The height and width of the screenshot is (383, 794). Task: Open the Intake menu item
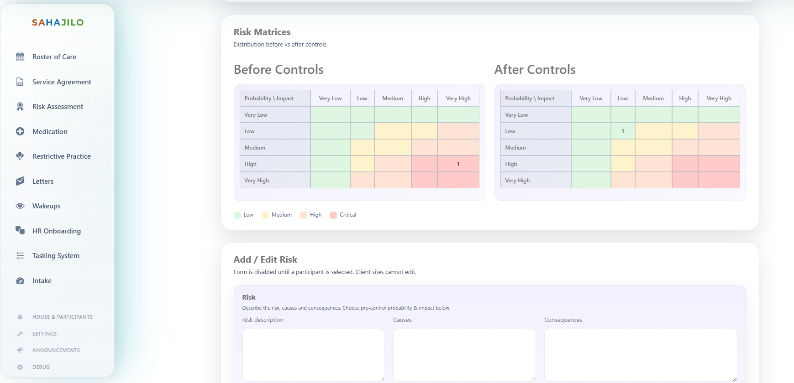tap(42, 281)
